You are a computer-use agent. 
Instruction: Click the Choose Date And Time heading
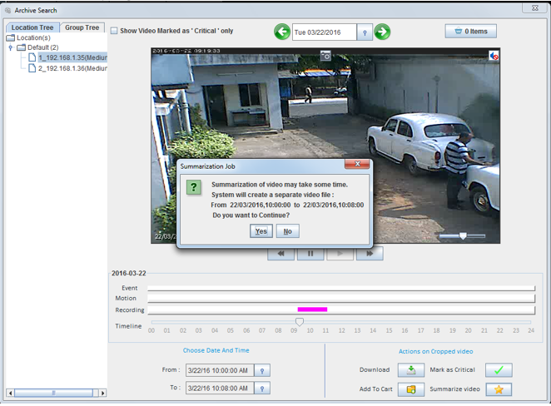(x=216, y=350)
